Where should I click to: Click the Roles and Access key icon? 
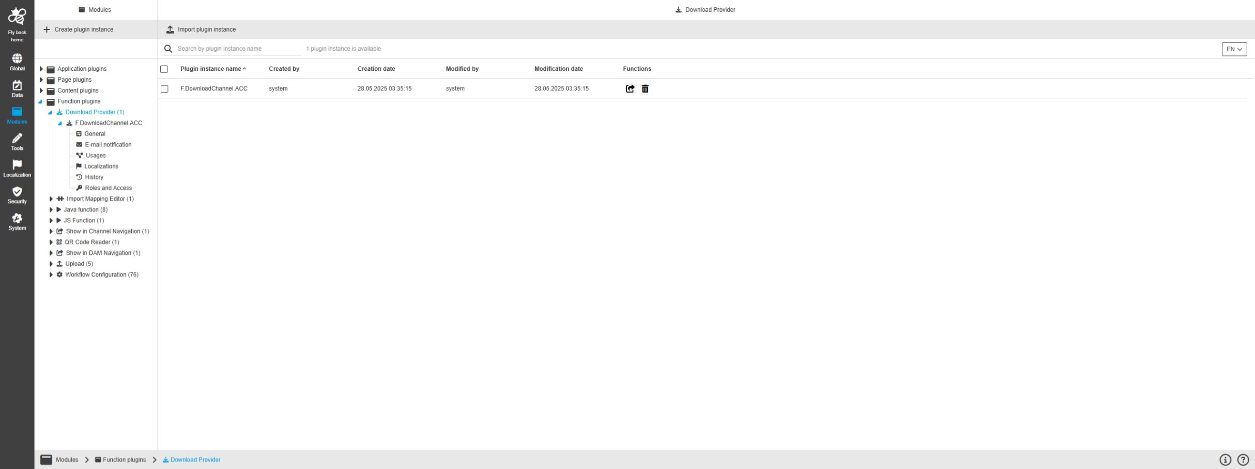click(79, 188)
